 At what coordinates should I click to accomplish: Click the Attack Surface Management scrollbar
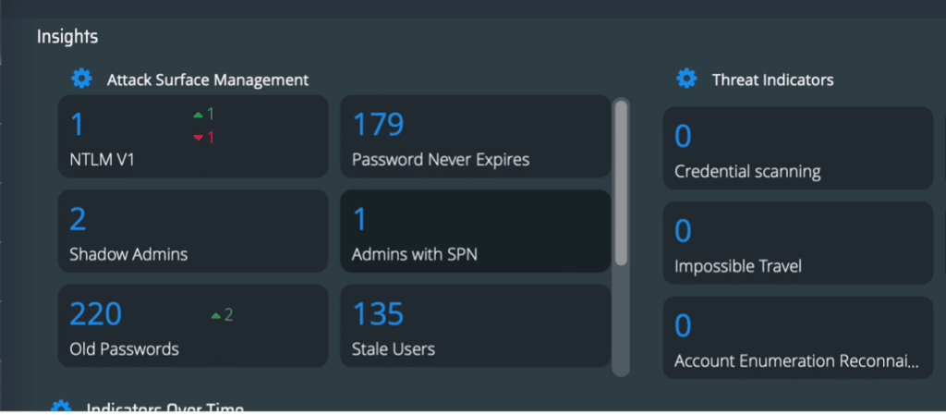pos(622,183)
